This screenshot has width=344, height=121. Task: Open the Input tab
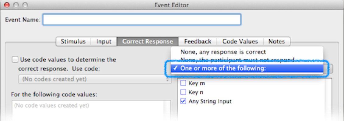coord(104,42)
